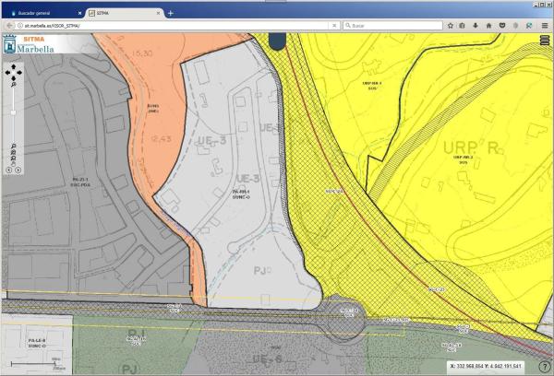554x376 pixels.
Task: Open the map help question mark button
Action: [x=544, y=367]
